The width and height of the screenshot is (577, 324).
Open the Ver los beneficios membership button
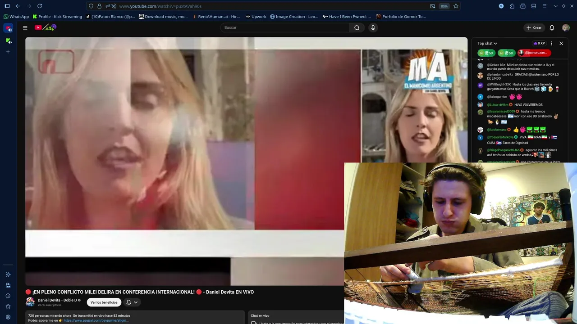tap(104, 302)
